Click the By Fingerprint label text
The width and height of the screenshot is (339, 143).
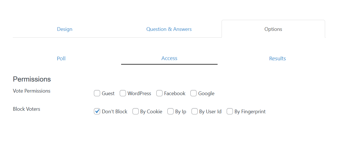pos(250,112)
